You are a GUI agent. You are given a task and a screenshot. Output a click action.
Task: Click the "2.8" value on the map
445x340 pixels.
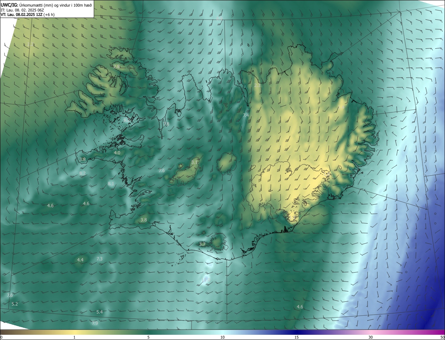pos(116,66)
